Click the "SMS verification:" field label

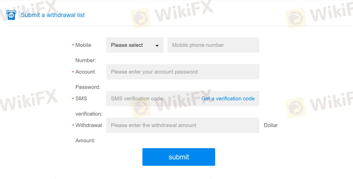(x=81, y=99)
